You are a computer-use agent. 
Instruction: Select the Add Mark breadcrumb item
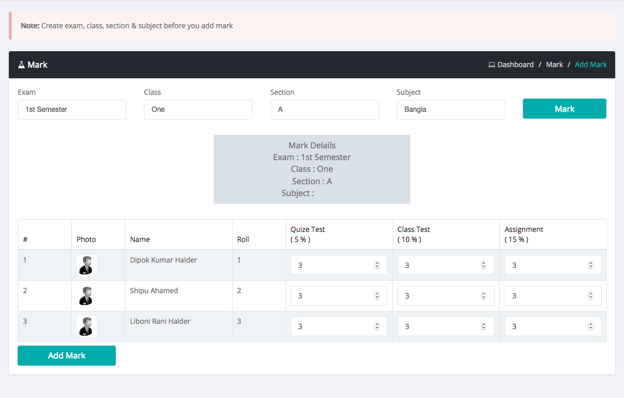[590, 65]
